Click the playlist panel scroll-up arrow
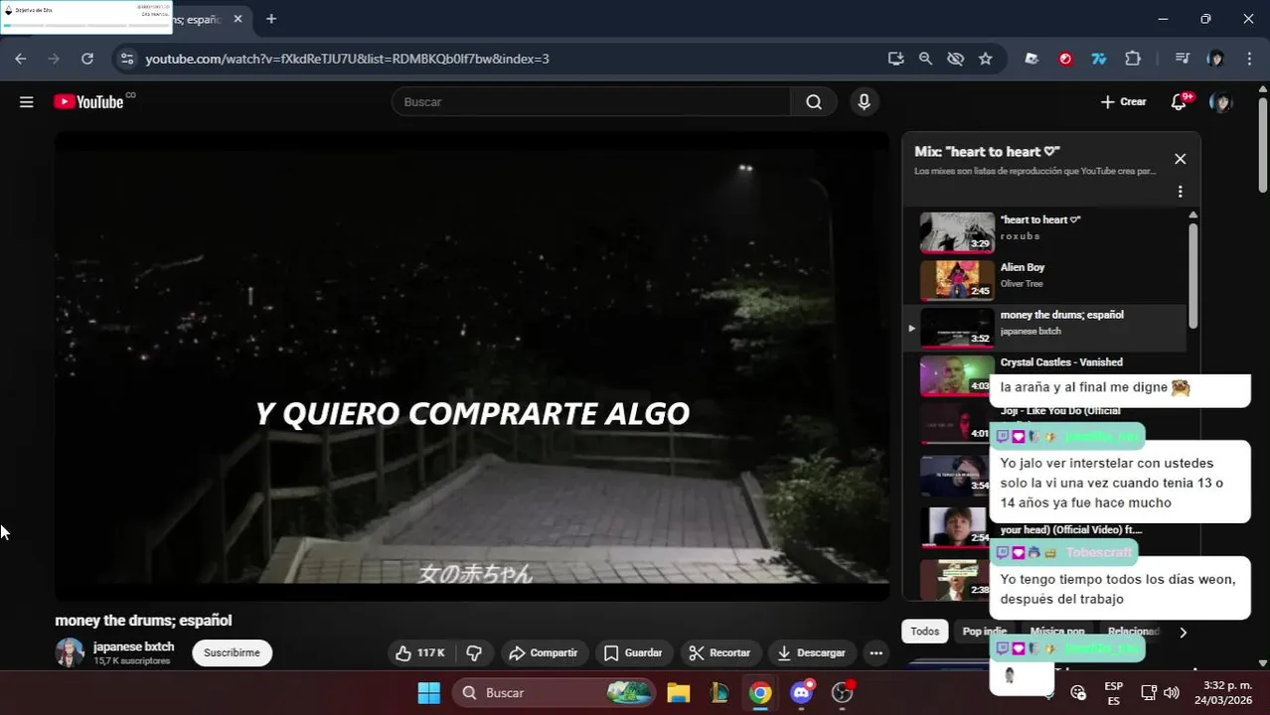1270x715 pixels. pyautogui.click(x=1192, y=214)
